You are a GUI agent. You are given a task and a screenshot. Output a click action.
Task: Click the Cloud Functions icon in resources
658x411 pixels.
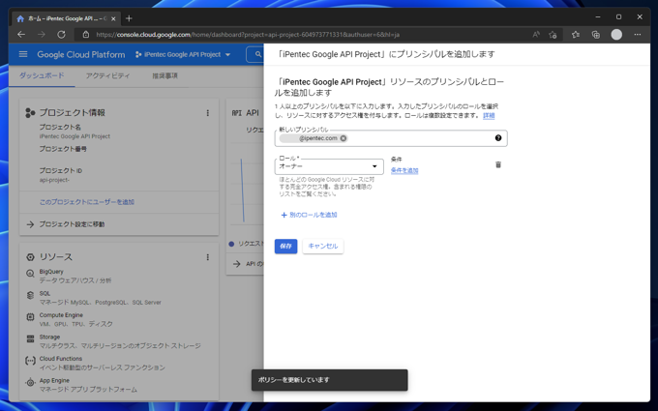(x=30, y=361)
